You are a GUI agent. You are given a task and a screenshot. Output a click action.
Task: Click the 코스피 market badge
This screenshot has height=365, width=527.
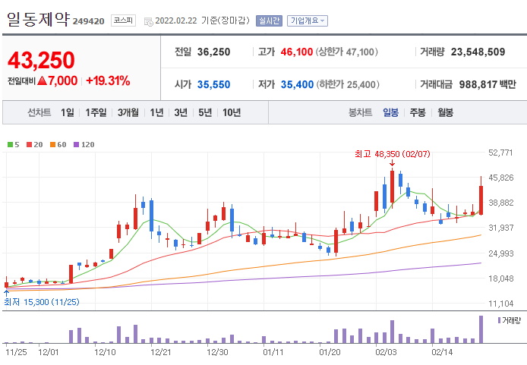123,20
